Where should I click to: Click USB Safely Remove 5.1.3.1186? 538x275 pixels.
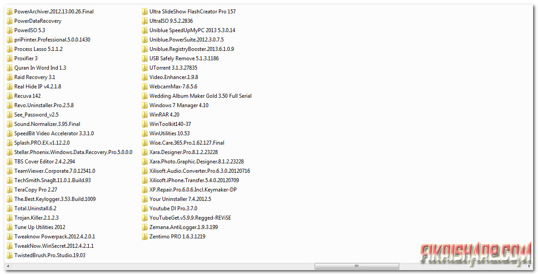(x=184, y=58)
